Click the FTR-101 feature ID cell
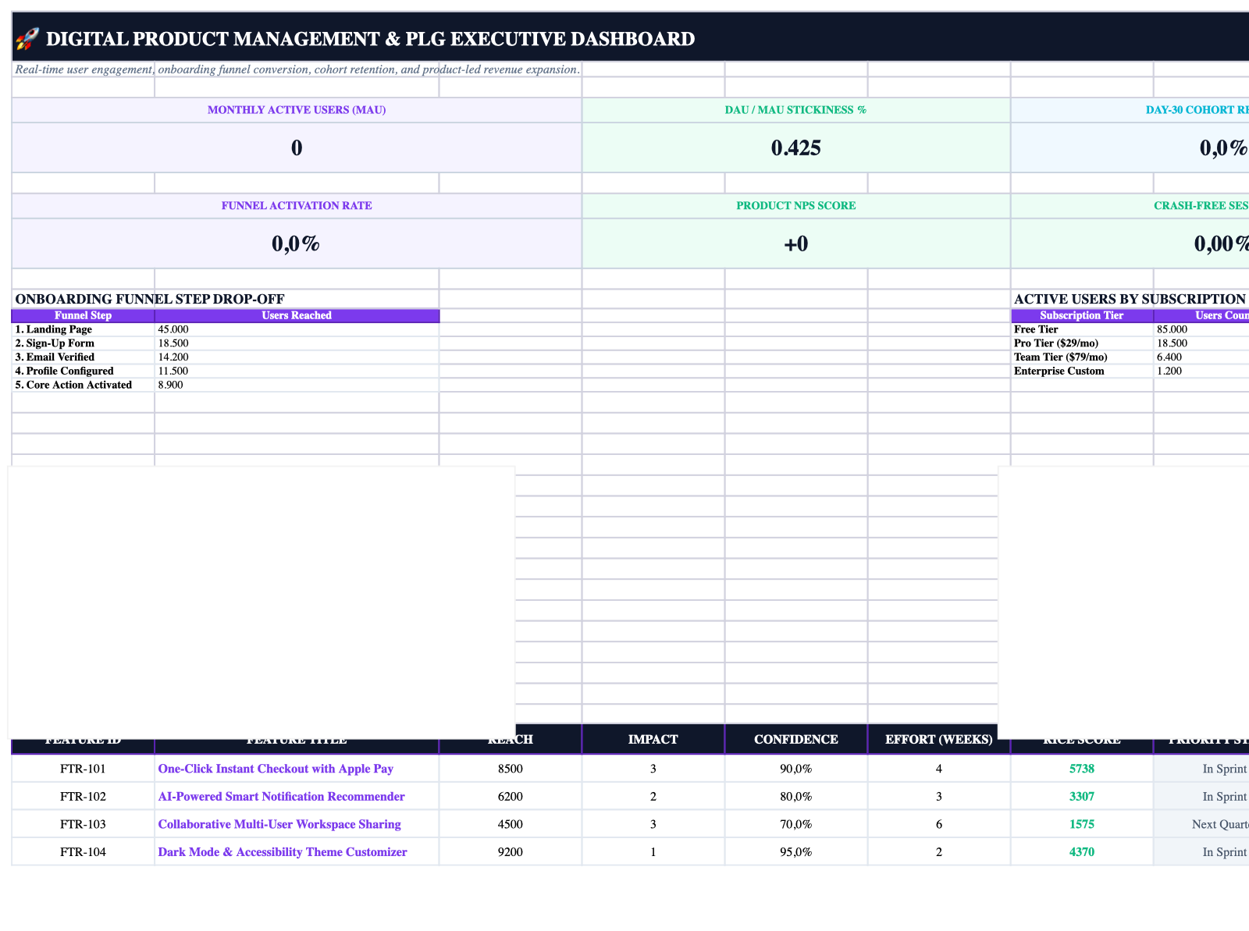The width and height of the screenshot is (1249, 931). [x=83, y=769]
